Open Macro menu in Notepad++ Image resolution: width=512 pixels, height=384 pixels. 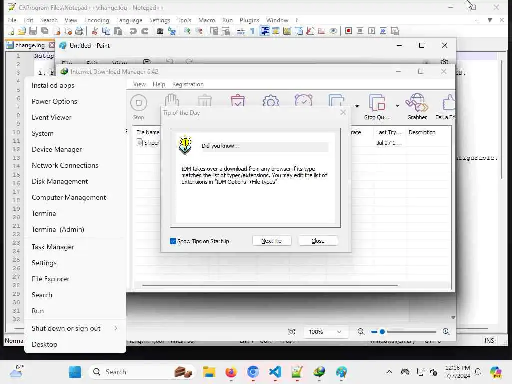coord(206,20)
